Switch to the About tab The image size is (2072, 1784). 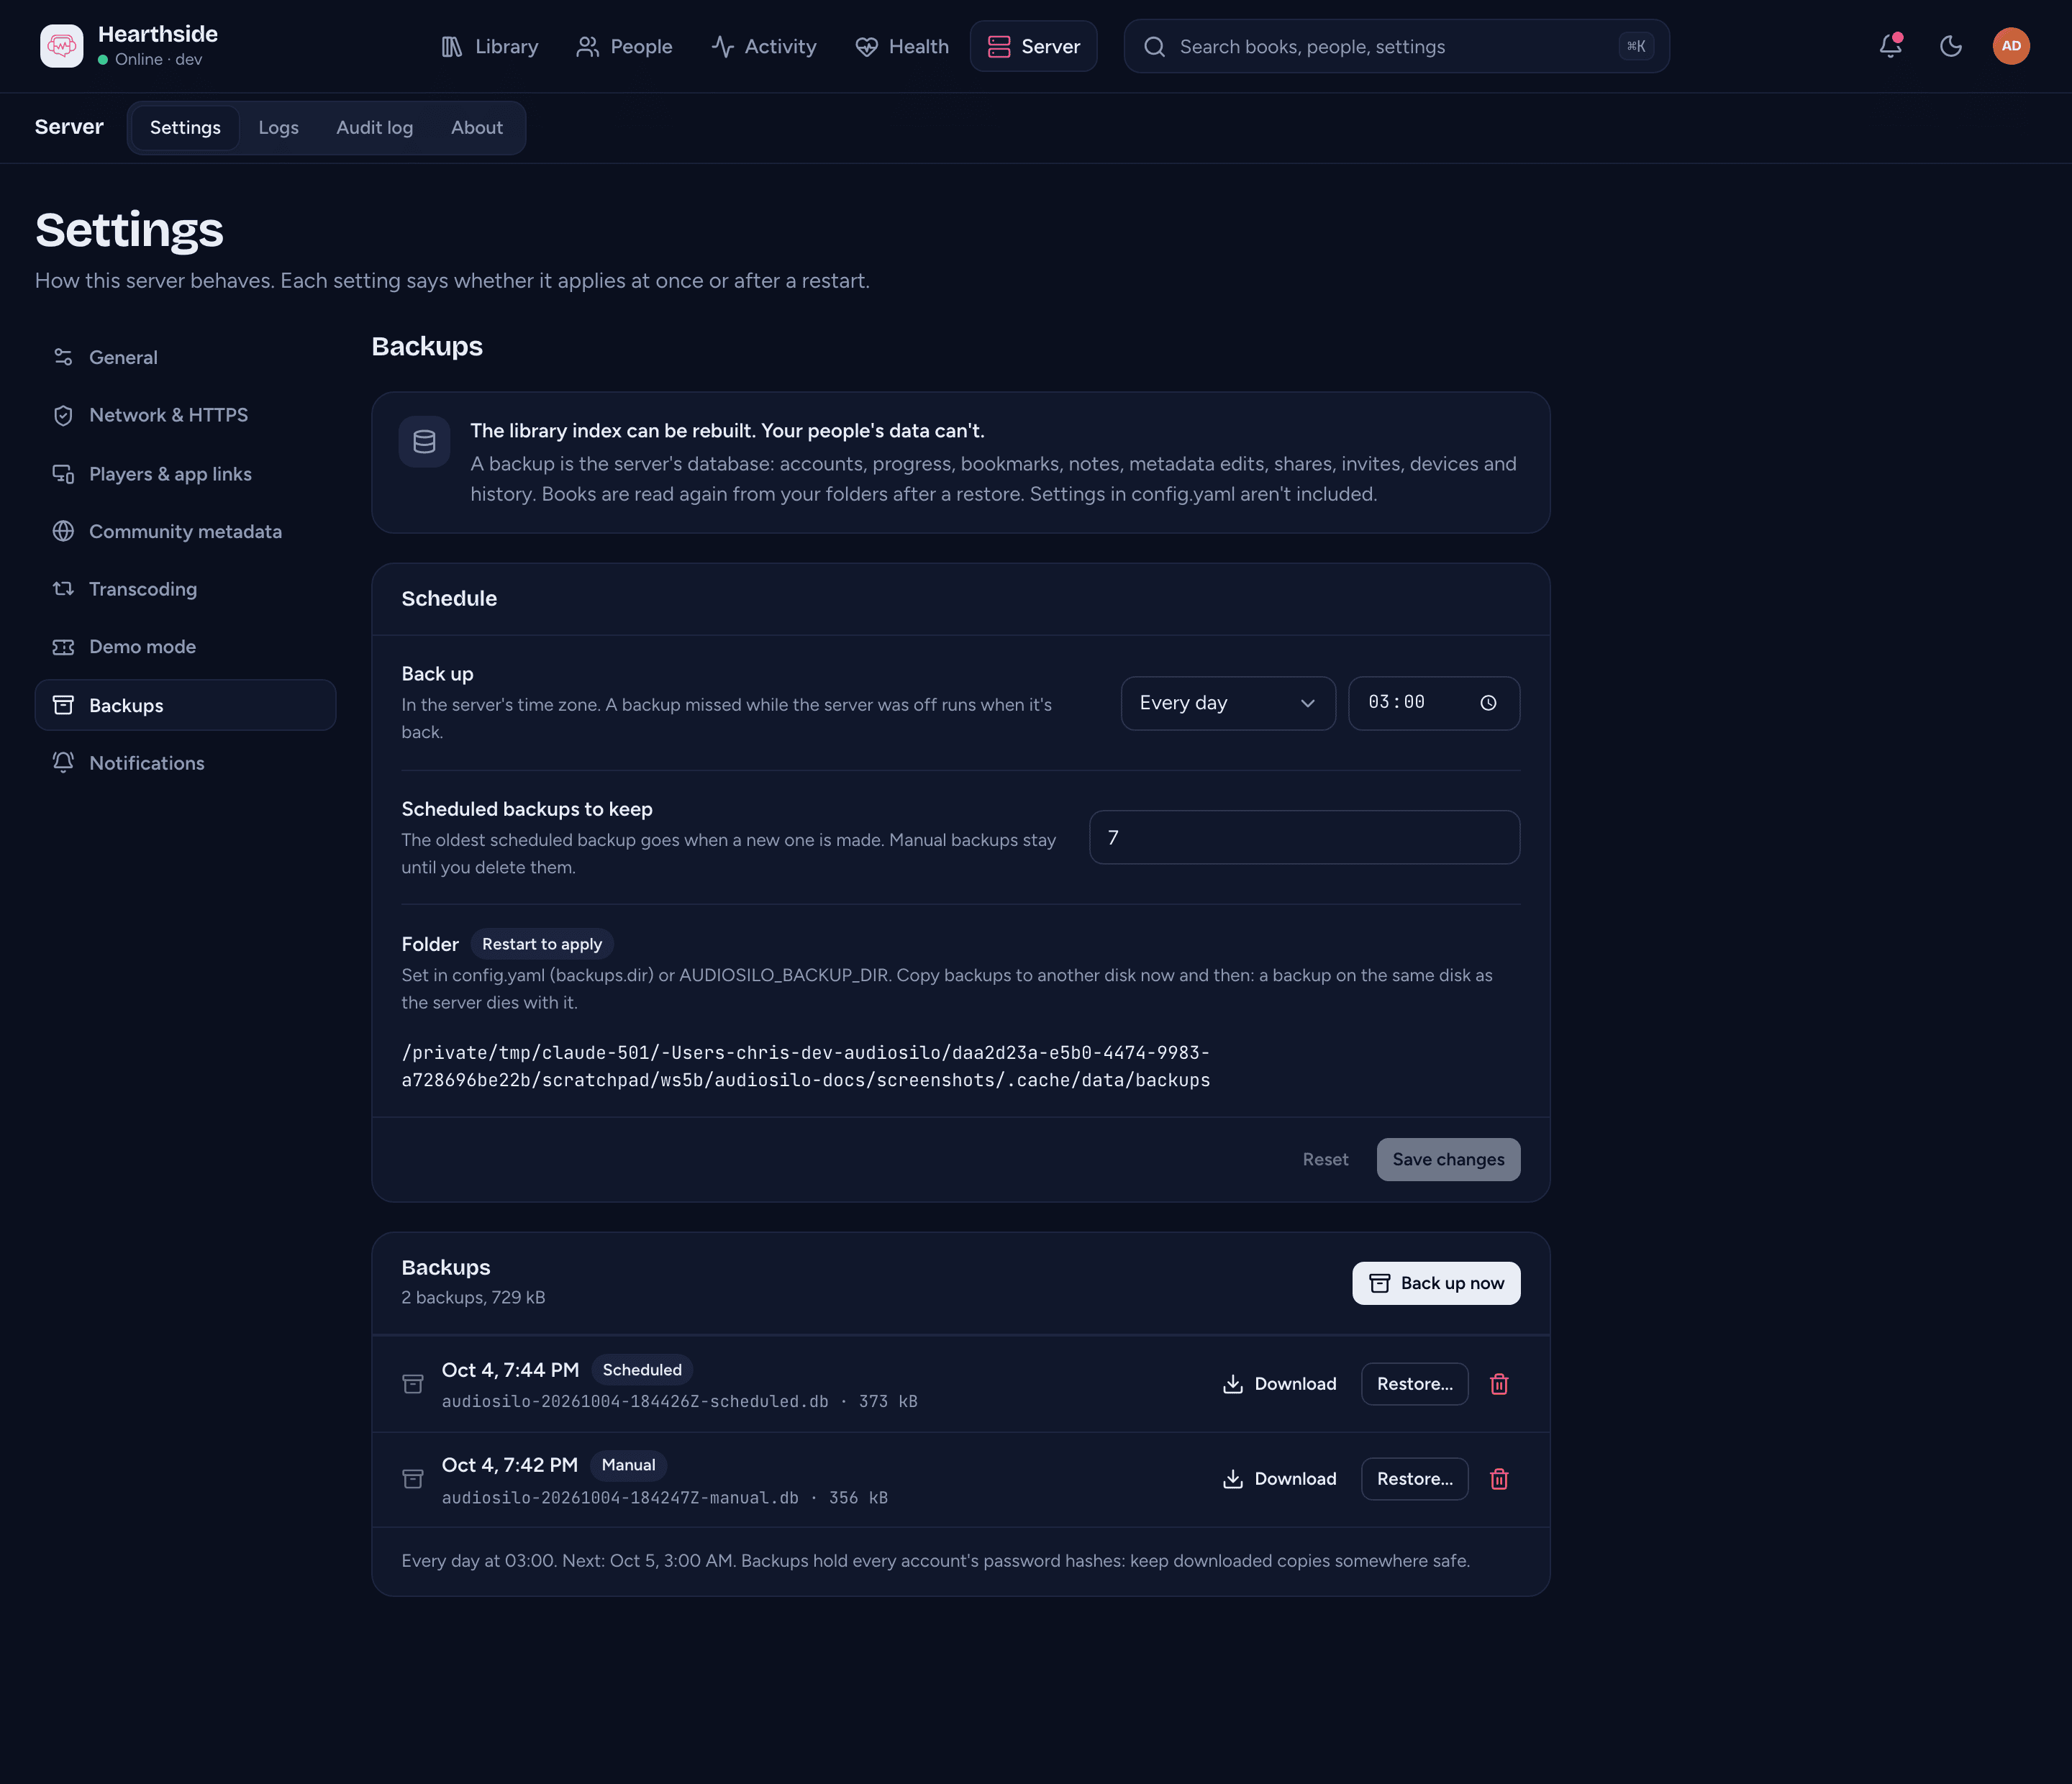click(x=476, y=128)
